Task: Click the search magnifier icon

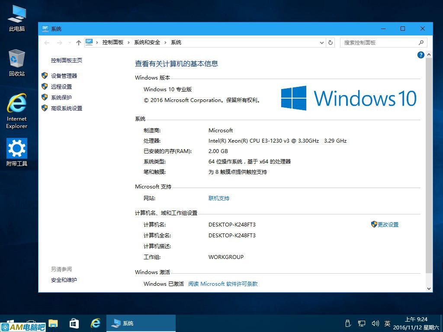Action: [x=421, y=43]
